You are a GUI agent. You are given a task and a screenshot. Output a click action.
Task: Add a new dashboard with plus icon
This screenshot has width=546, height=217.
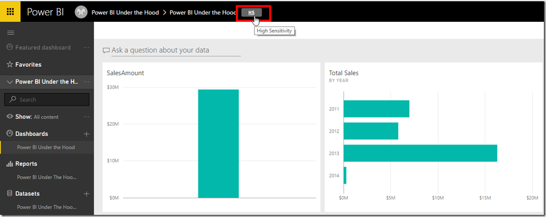87,134
